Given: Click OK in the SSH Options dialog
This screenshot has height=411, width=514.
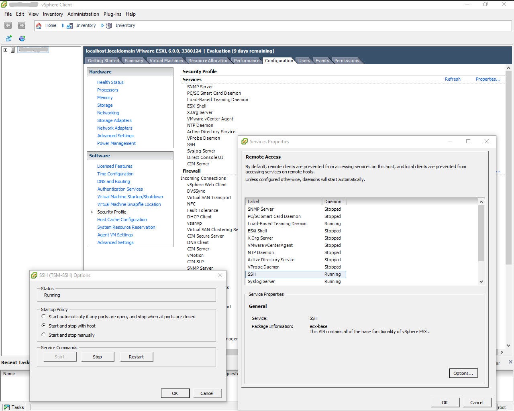Looking at the screenshot, I should tap(175, 393).
